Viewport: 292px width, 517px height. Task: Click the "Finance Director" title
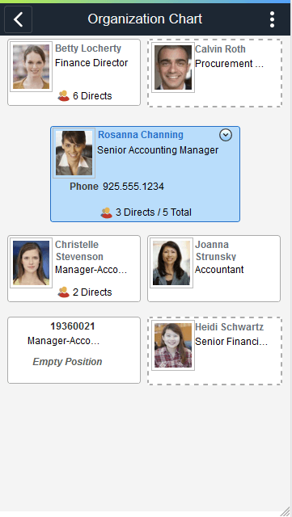(x=91, y=63)
